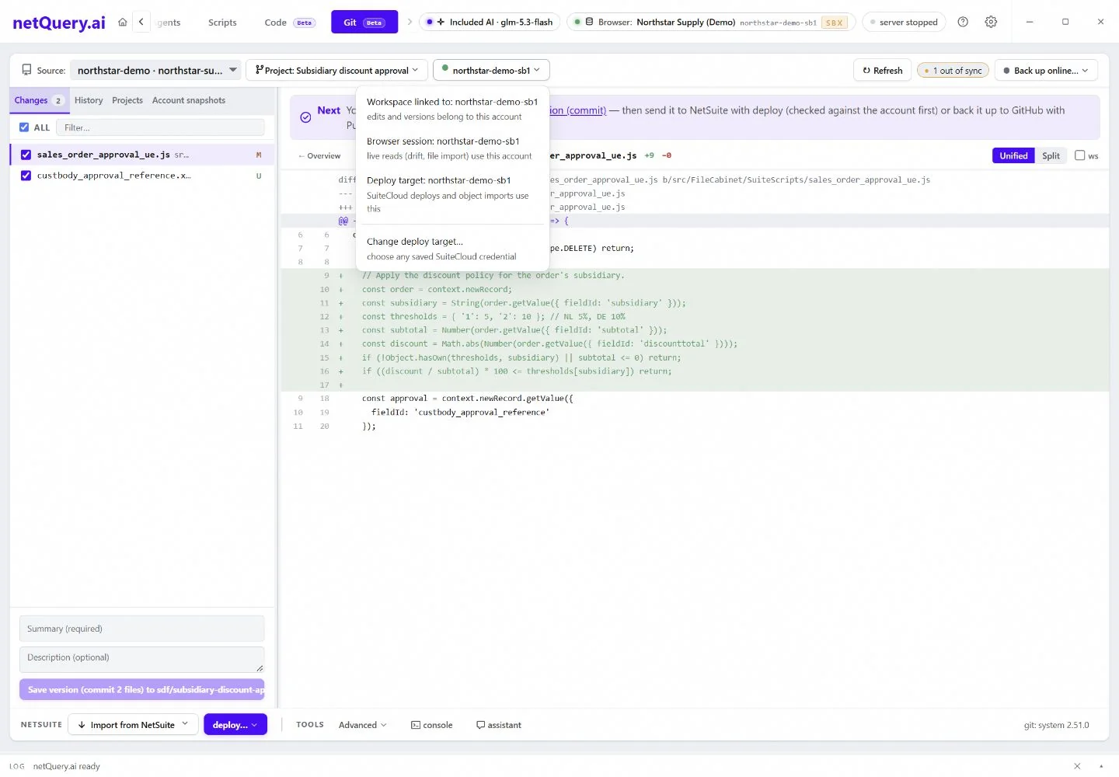Go back to Overview link
The height and width of the screenshot is (777, 1119).
point(319,155)
